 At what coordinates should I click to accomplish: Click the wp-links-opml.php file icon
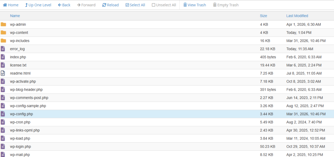click(3, 130)
